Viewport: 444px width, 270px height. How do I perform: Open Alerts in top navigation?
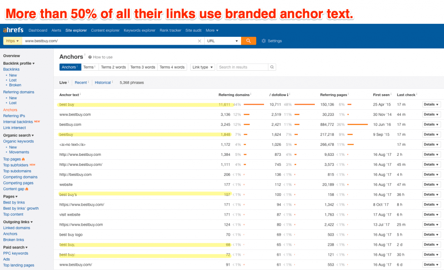[56, 30]
